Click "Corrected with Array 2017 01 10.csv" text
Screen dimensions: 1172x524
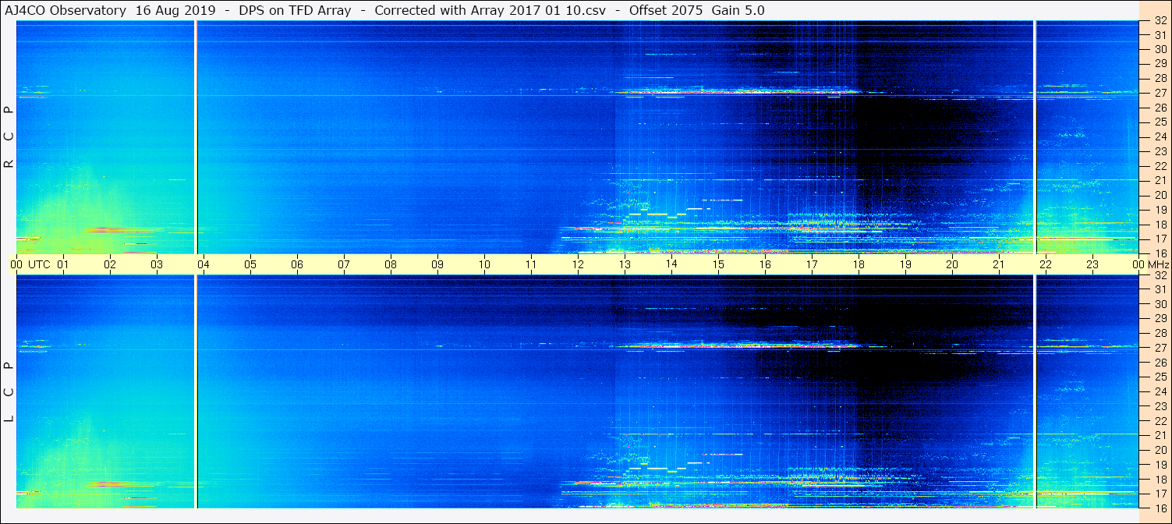tap(490, 10)
